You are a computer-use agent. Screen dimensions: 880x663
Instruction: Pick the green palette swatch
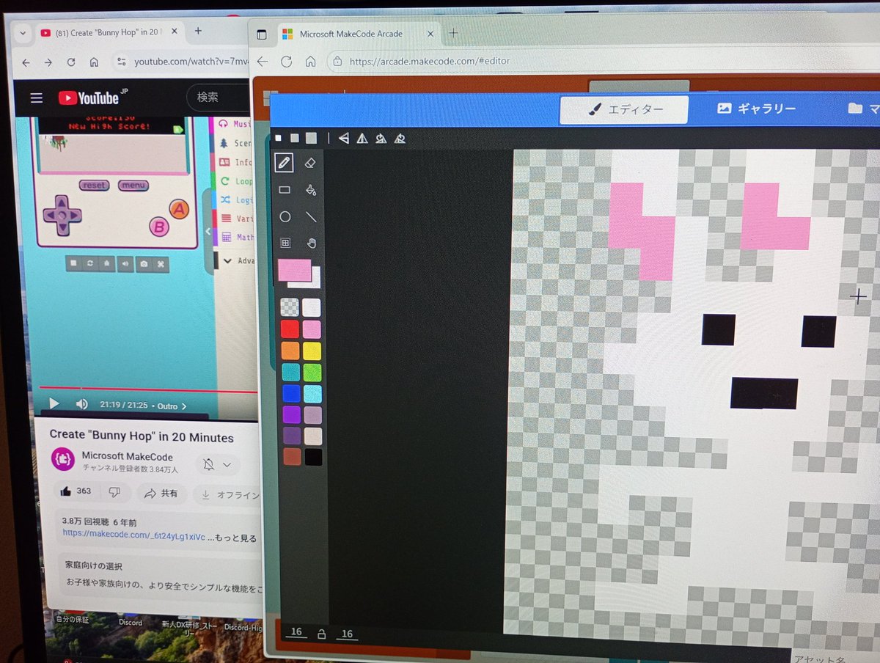click(x=312, y=372)
